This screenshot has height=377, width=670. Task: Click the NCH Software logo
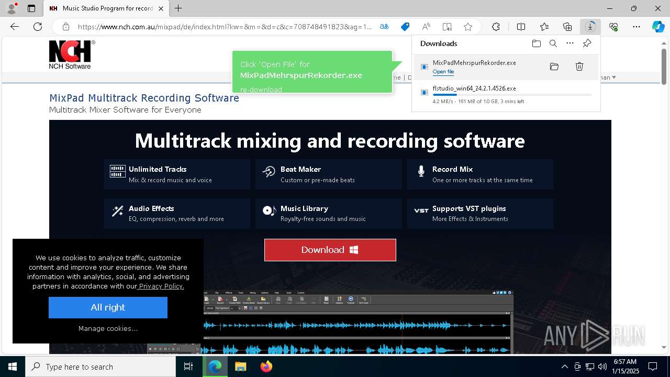point(72,54)
